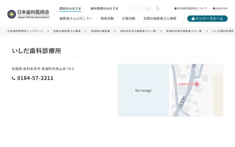Open the メンバーズルーム button
The width and height of the screenshot is (235, 147).
pyautogui.click(x=207, y=18)
